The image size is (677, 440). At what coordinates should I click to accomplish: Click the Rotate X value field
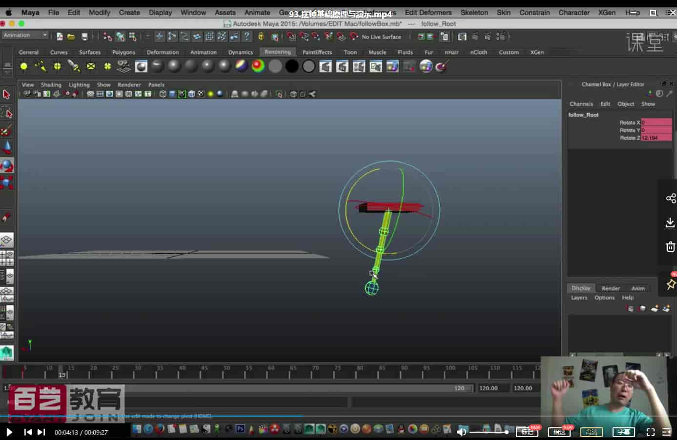pos(656,122)
